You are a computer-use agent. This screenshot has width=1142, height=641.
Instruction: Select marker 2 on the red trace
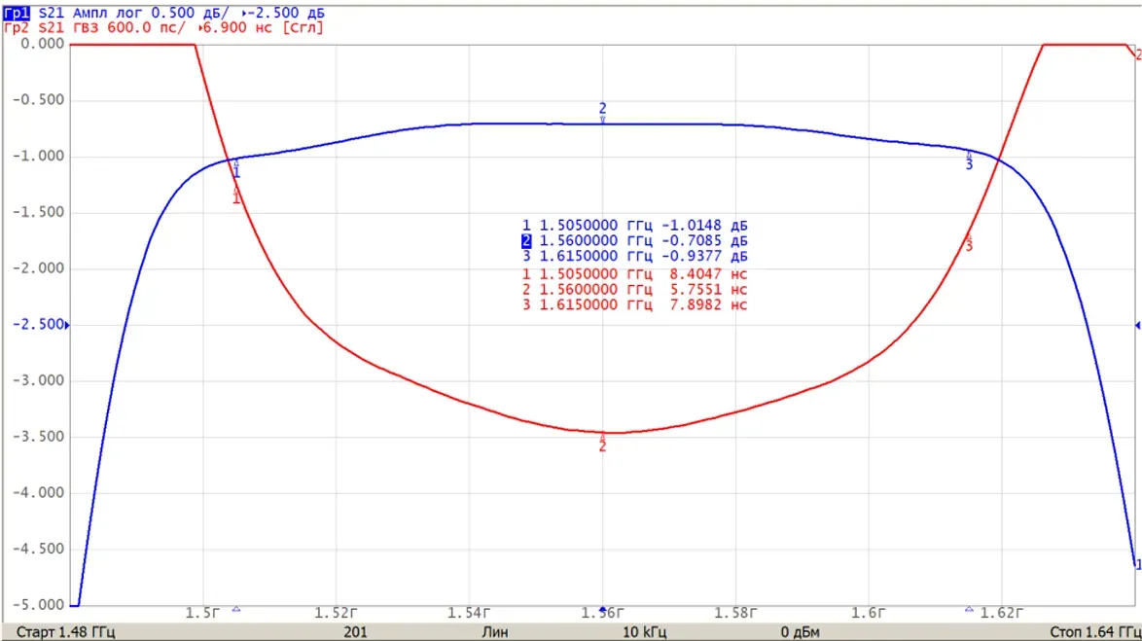(602, 443)
